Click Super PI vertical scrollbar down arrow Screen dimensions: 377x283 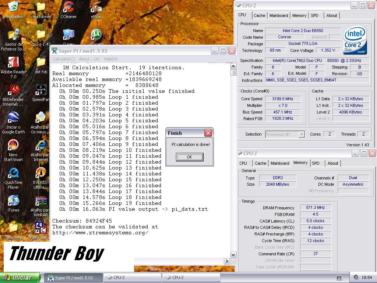[x=233, y=255]
